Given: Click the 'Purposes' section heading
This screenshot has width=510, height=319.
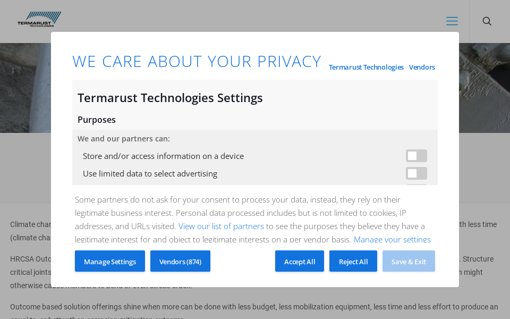Looking at the screenshot, I should tap(97, 120).
